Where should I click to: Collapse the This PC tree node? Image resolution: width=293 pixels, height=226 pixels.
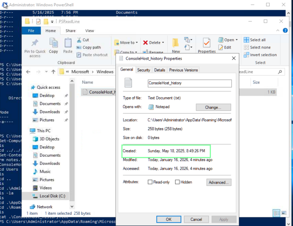27,131
